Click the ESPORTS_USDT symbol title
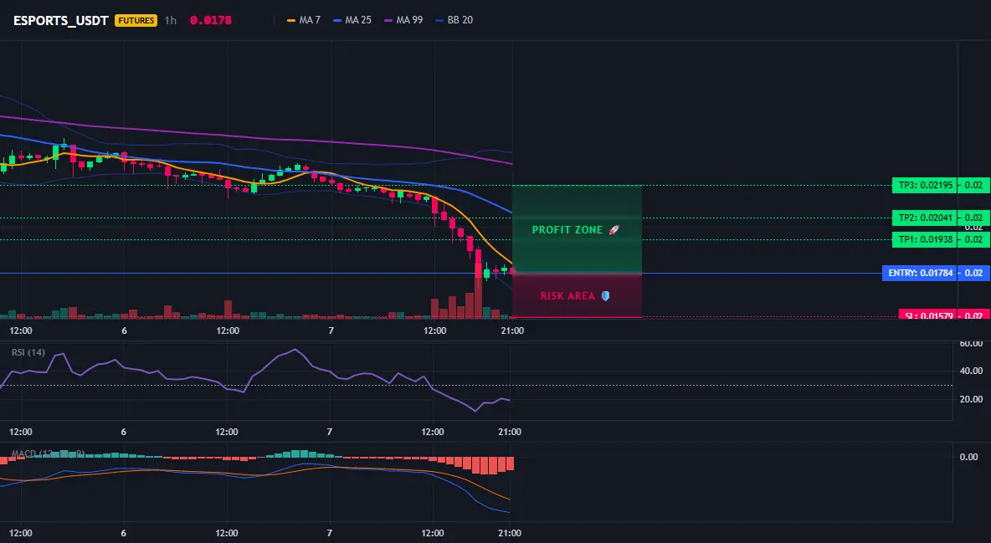This screenshot has height=543, width=991. coord(60,20)
